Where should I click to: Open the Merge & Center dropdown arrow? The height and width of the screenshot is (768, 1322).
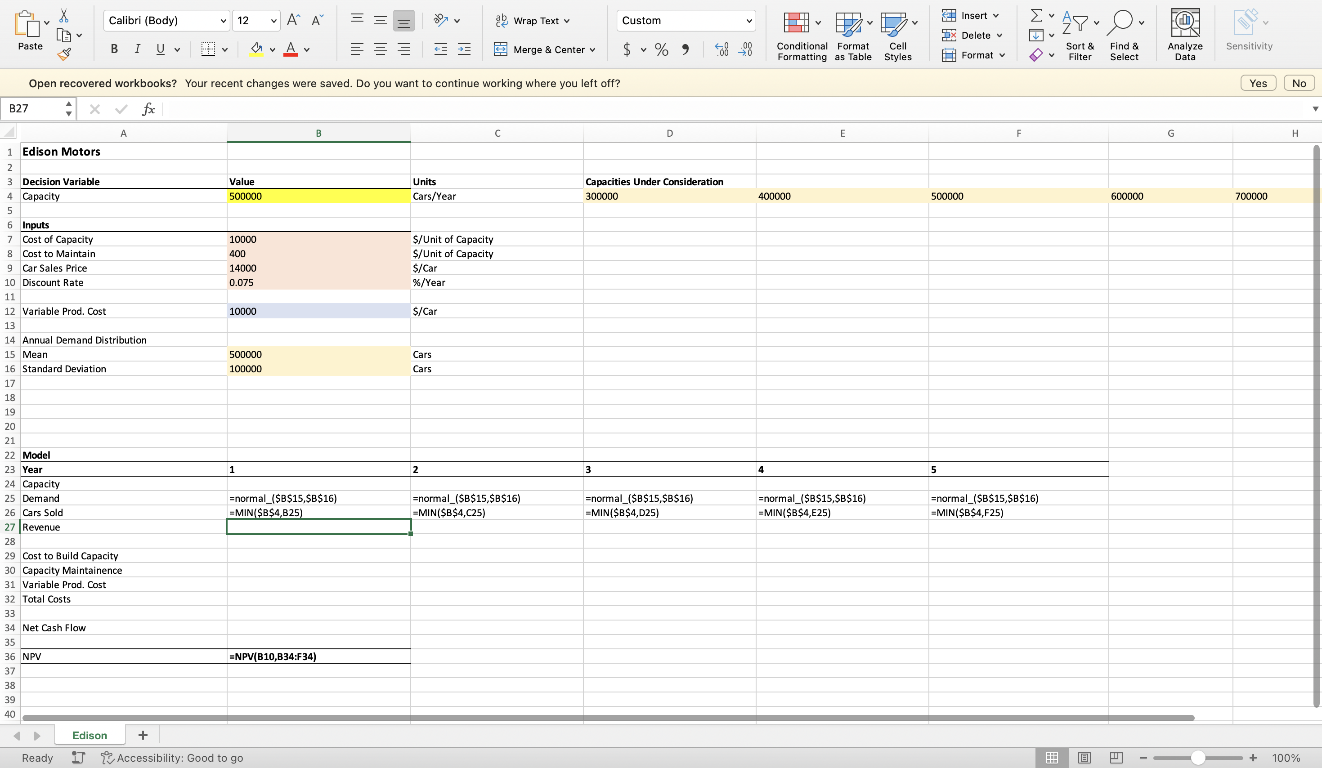tap(593, 50)
